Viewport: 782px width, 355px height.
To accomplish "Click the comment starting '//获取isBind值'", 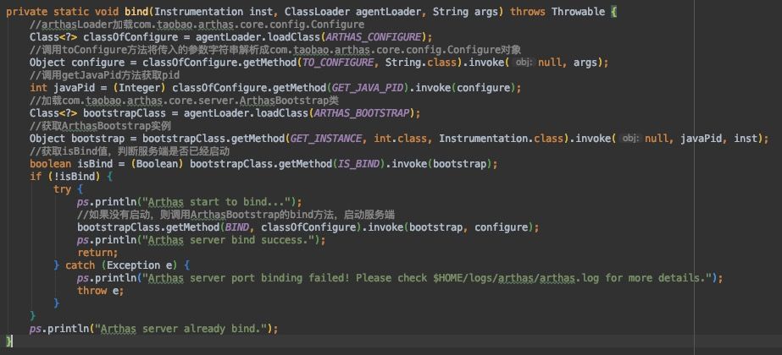I will [130, 150].
